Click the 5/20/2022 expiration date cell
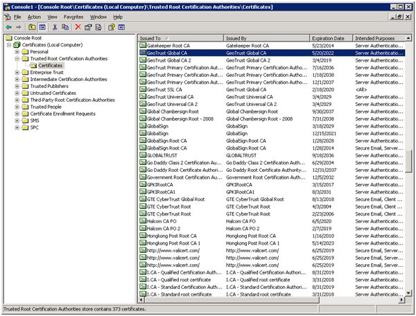 (323, 53)
